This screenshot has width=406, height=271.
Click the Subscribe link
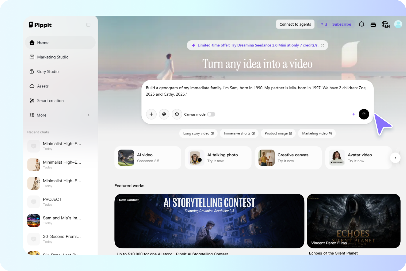(x=341, y=24)
